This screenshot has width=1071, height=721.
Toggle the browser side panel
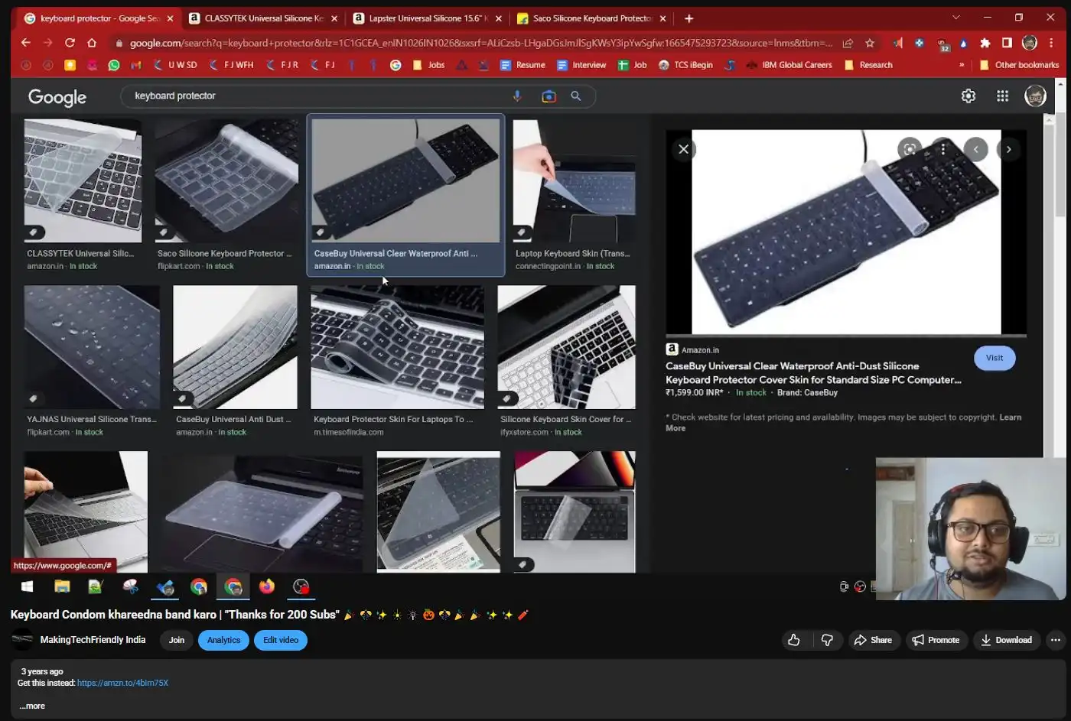tap(1007, 43)
